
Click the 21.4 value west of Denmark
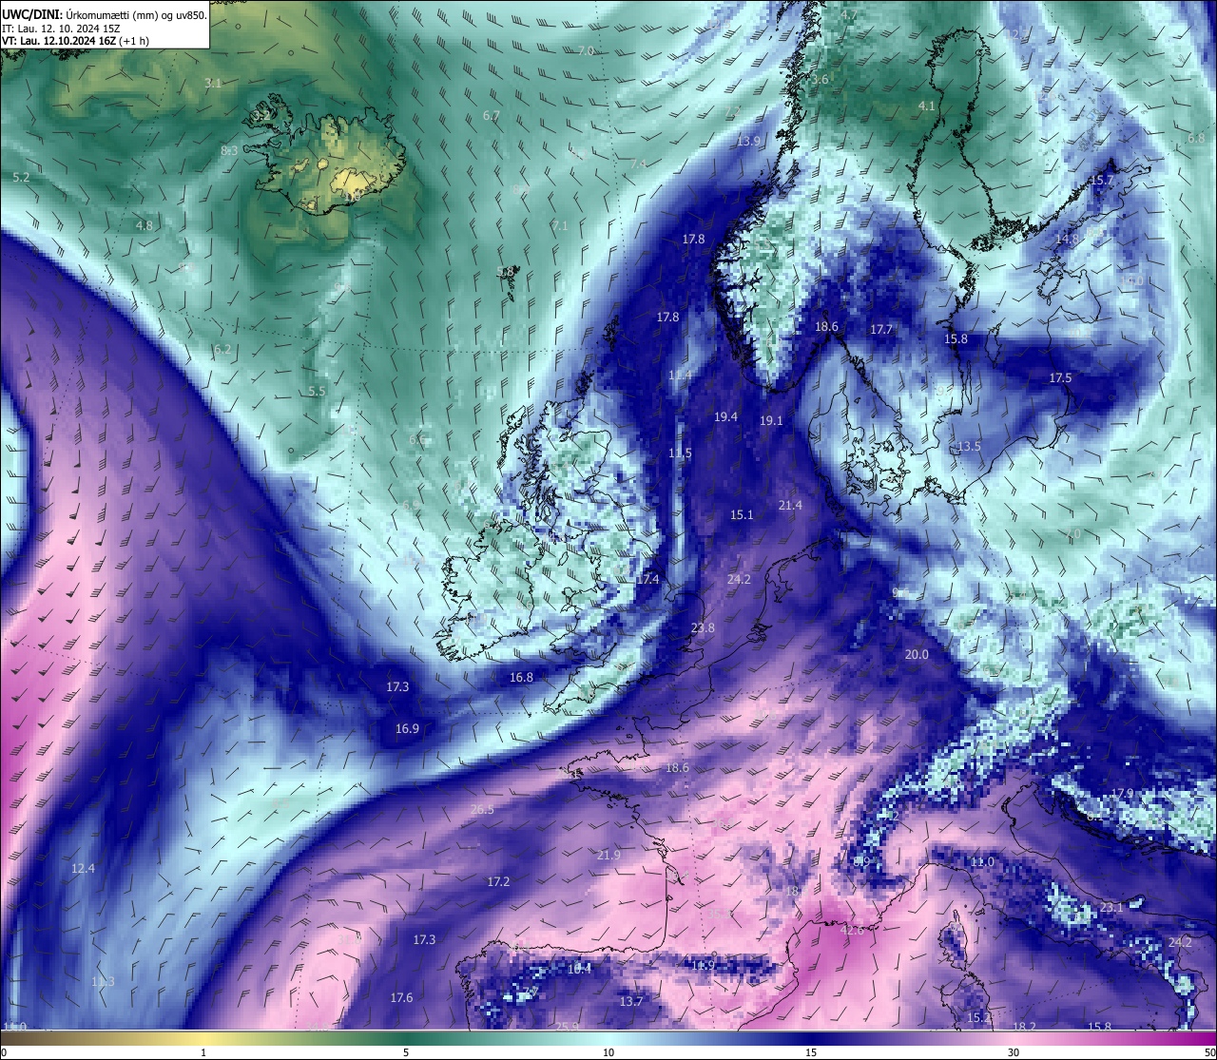point(790,506)
